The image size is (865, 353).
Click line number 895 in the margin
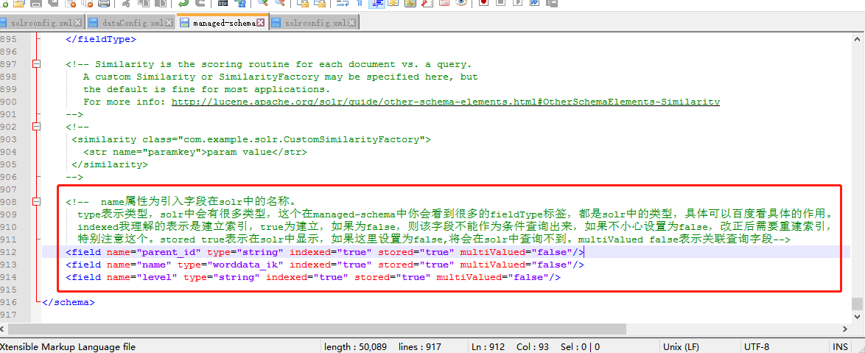coord(8,39)
